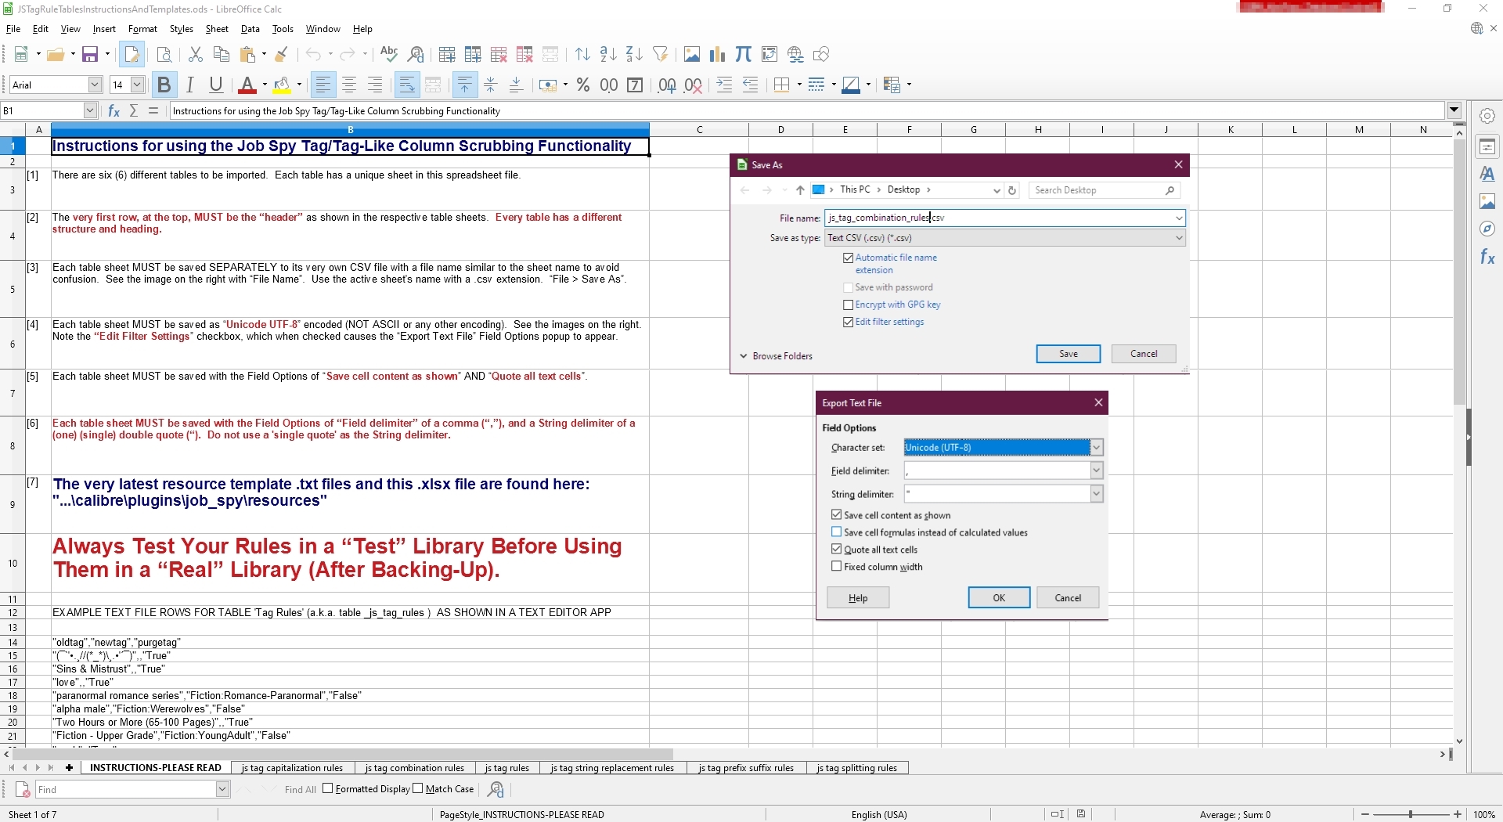Viewport: 1503px width, 822px height.
Task: Click the Insert Image toolbar icon
Action: click(691, 55)
